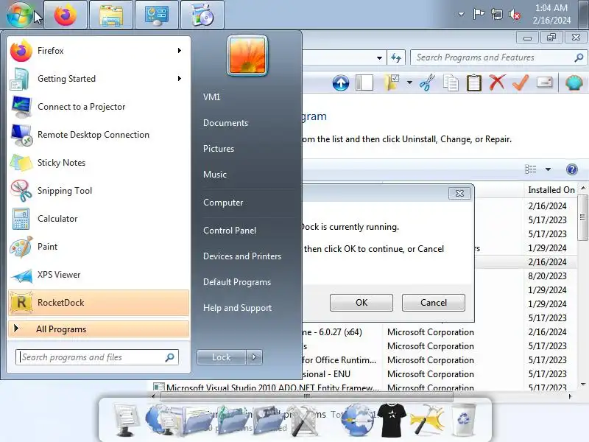Click the crossed hammer and wrench dock icon
589x442 pixels.
click(x=304, y=420)
